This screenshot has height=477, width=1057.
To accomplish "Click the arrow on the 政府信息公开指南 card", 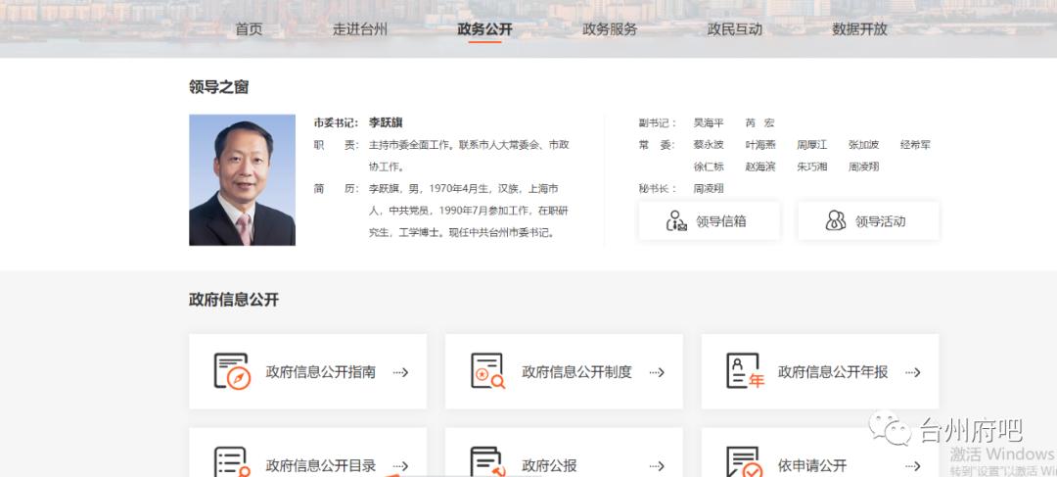I will tap(401, 372).
